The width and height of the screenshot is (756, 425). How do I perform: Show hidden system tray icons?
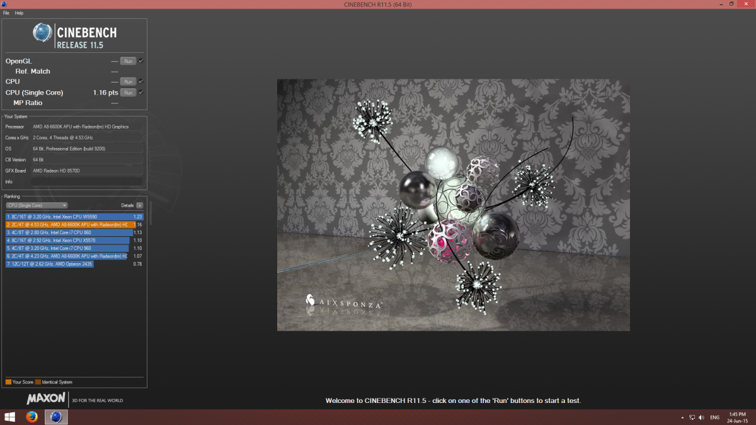tap(683, 417)
